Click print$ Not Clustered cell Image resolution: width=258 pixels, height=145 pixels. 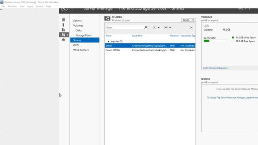coord(187,46)
